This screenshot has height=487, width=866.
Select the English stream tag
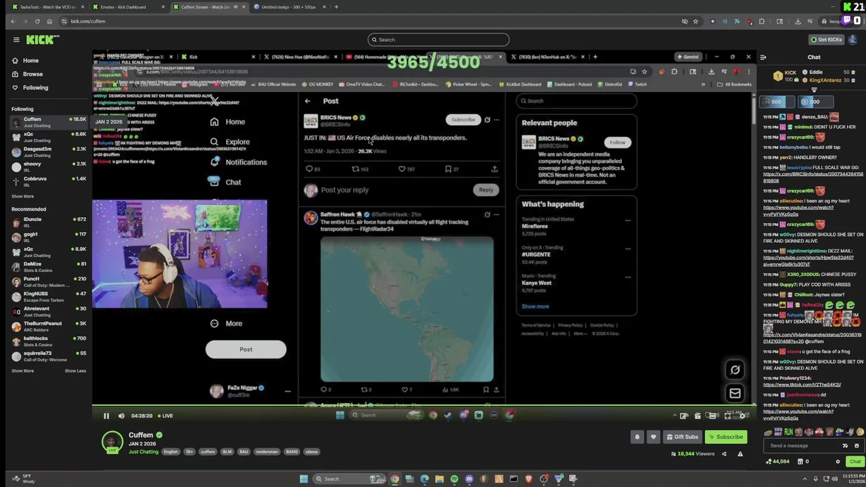pos(171,452)
